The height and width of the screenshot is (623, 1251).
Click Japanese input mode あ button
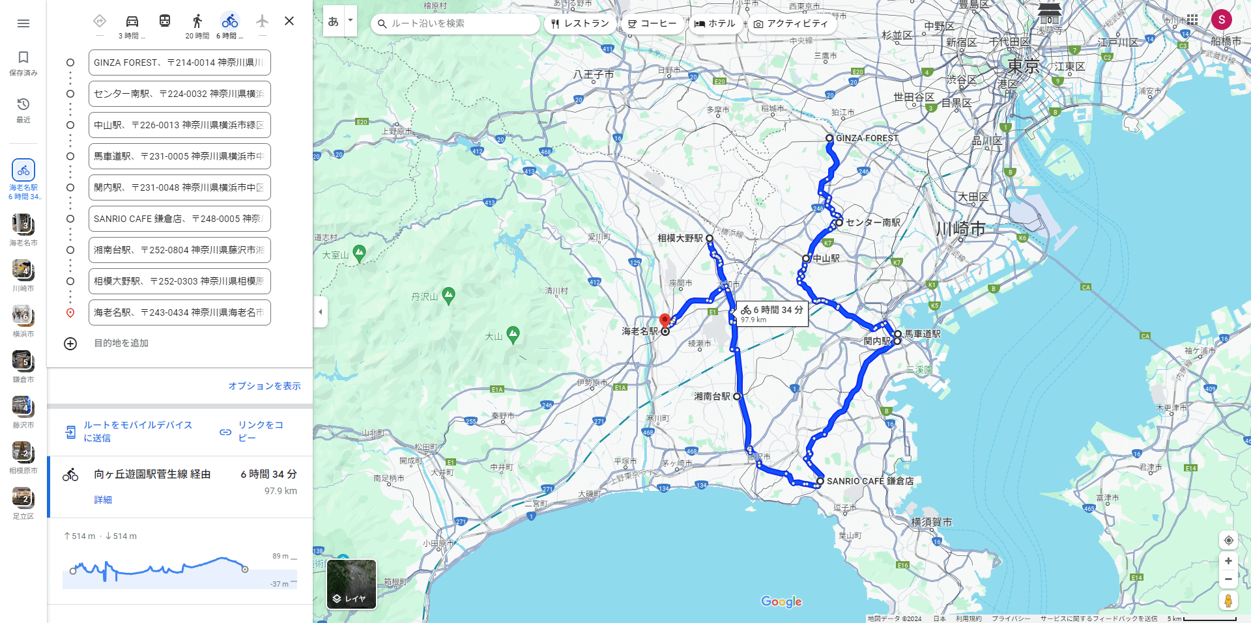pyautogui.click(x=334, y=21)
